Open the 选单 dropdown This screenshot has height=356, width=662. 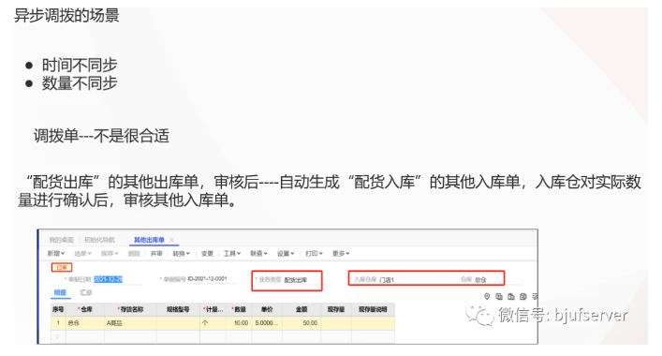pos(82,253)
